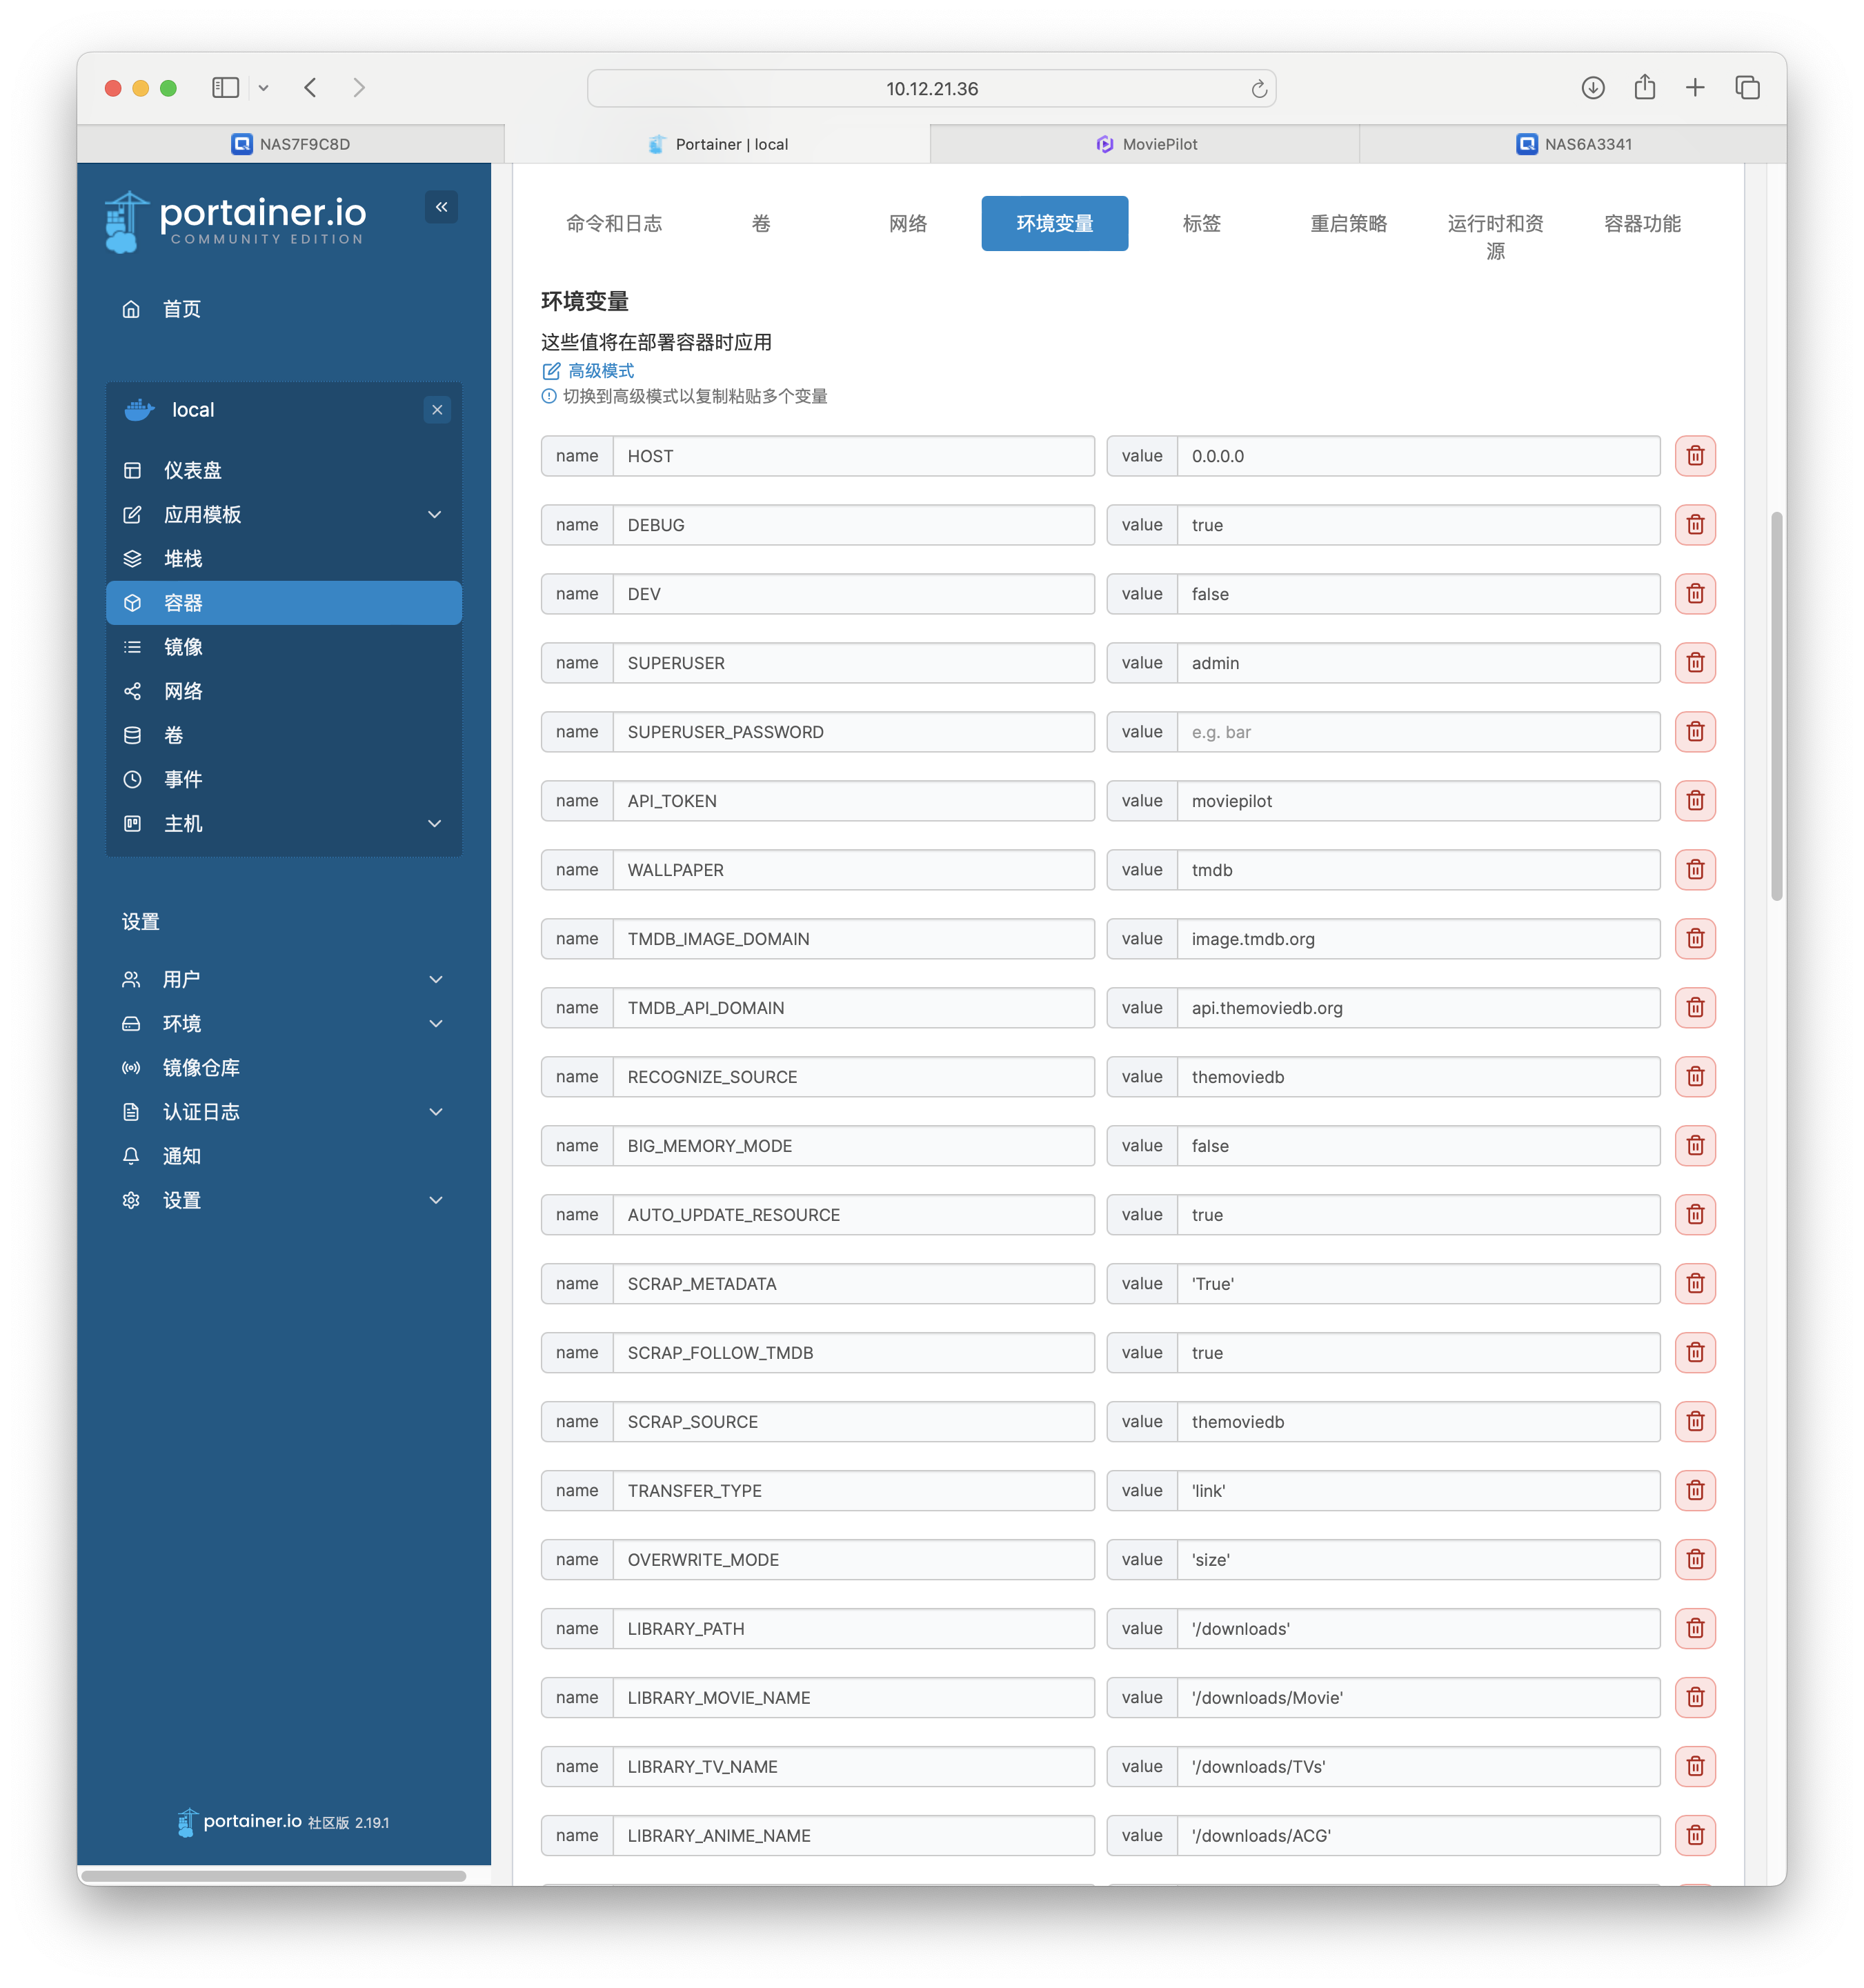This screenshot has height=1988, width=1864.
Task: Click the SUPERUSER_PASSWORD value field
Action: (x=1418, y=732)
